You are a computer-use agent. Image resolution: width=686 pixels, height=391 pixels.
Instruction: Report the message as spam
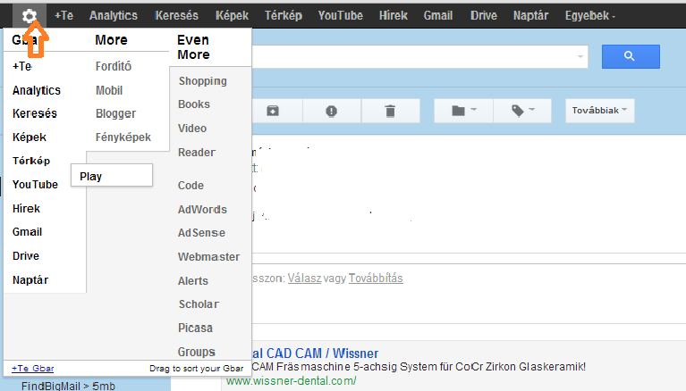pos(331,111)
